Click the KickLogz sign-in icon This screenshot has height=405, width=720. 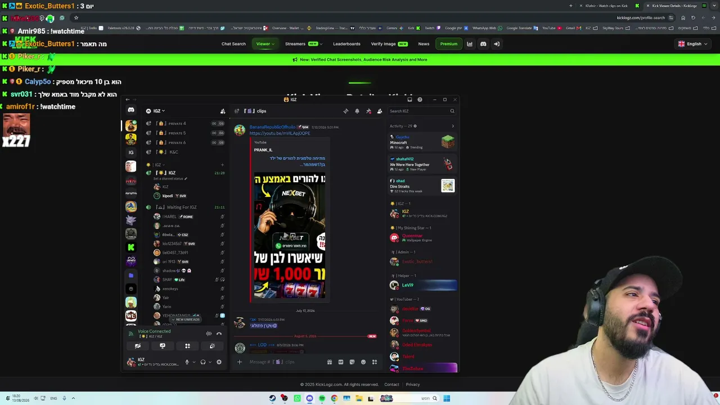(x=497, y=44)
